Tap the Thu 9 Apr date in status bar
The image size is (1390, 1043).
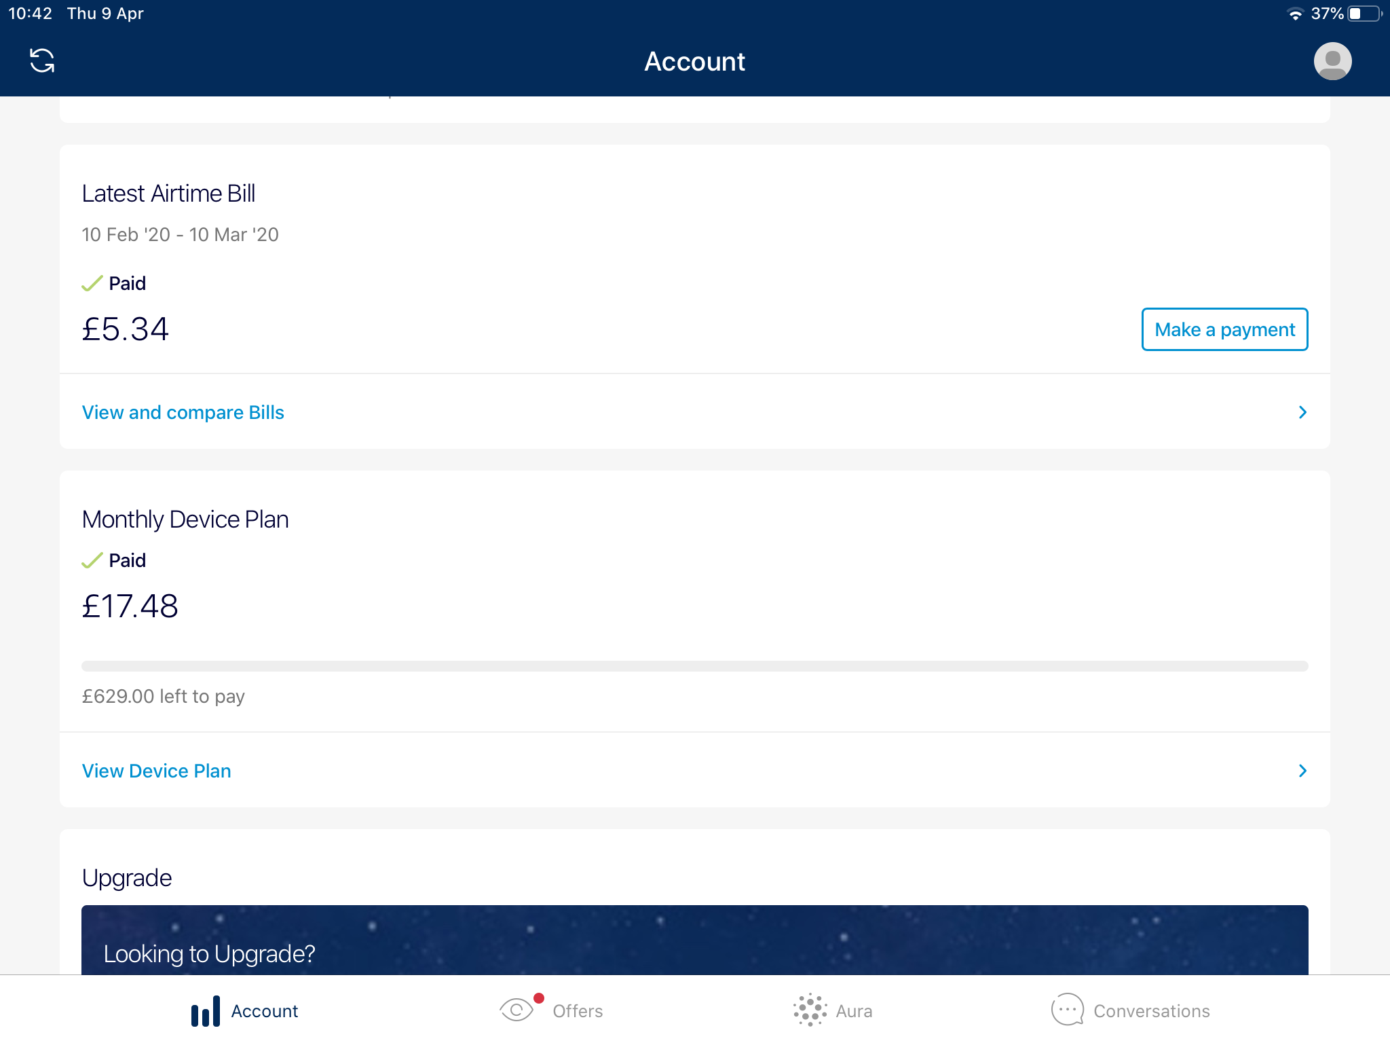pos(105,14)
